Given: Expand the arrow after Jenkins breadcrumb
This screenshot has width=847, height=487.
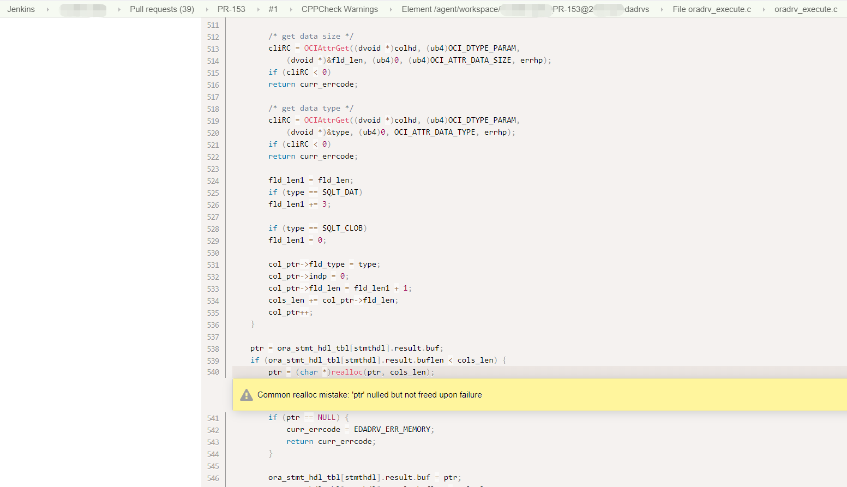Looking at the screenshot, I should (x=48, y=9).
